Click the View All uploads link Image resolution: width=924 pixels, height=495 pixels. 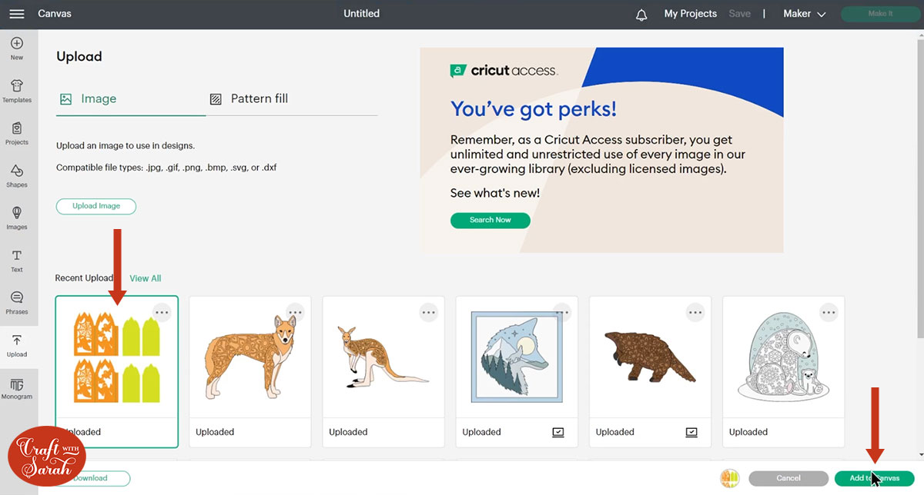(146, 278)
